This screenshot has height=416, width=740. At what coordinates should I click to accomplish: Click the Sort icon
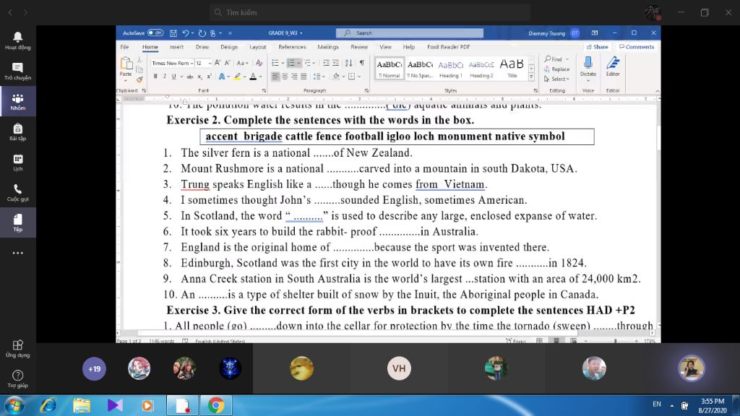pyautogui.click(x=348, y=63)
